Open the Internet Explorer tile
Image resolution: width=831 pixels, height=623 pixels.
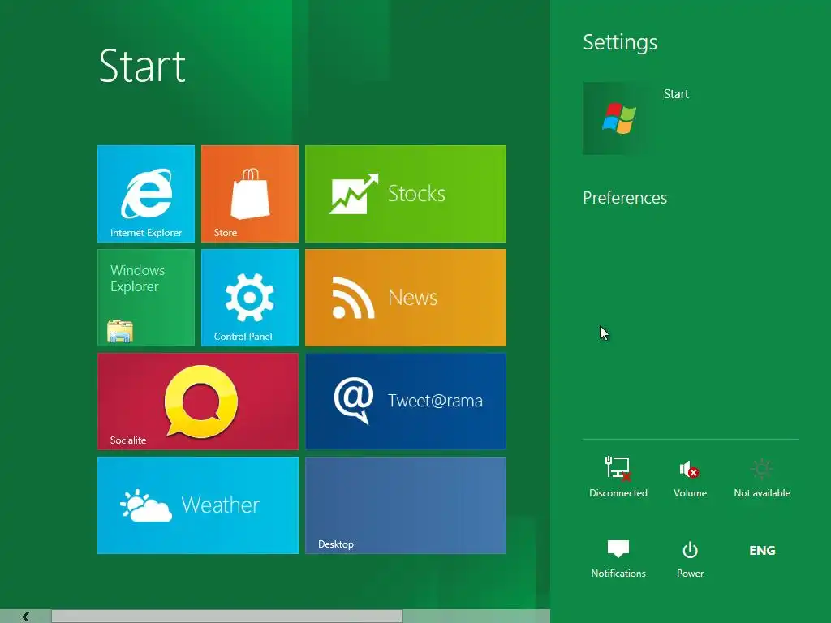[x=146, y=193]
